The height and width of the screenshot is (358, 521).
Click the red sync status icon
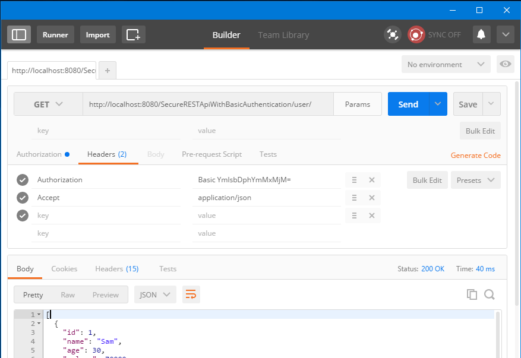pos(416,34)
